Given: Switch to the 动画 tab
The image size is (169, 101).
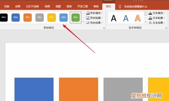Looking at the screenshot, I should coord(18,6).
